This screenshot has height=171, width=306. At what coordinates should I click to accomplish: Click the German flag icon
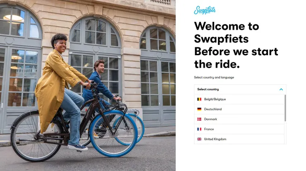pyautogui.click(x=199, y=109)
